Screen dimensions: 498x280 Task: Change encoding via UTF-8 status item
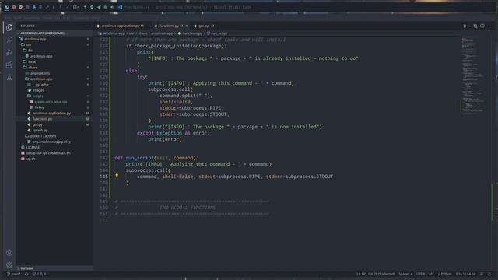pos(420,274)
